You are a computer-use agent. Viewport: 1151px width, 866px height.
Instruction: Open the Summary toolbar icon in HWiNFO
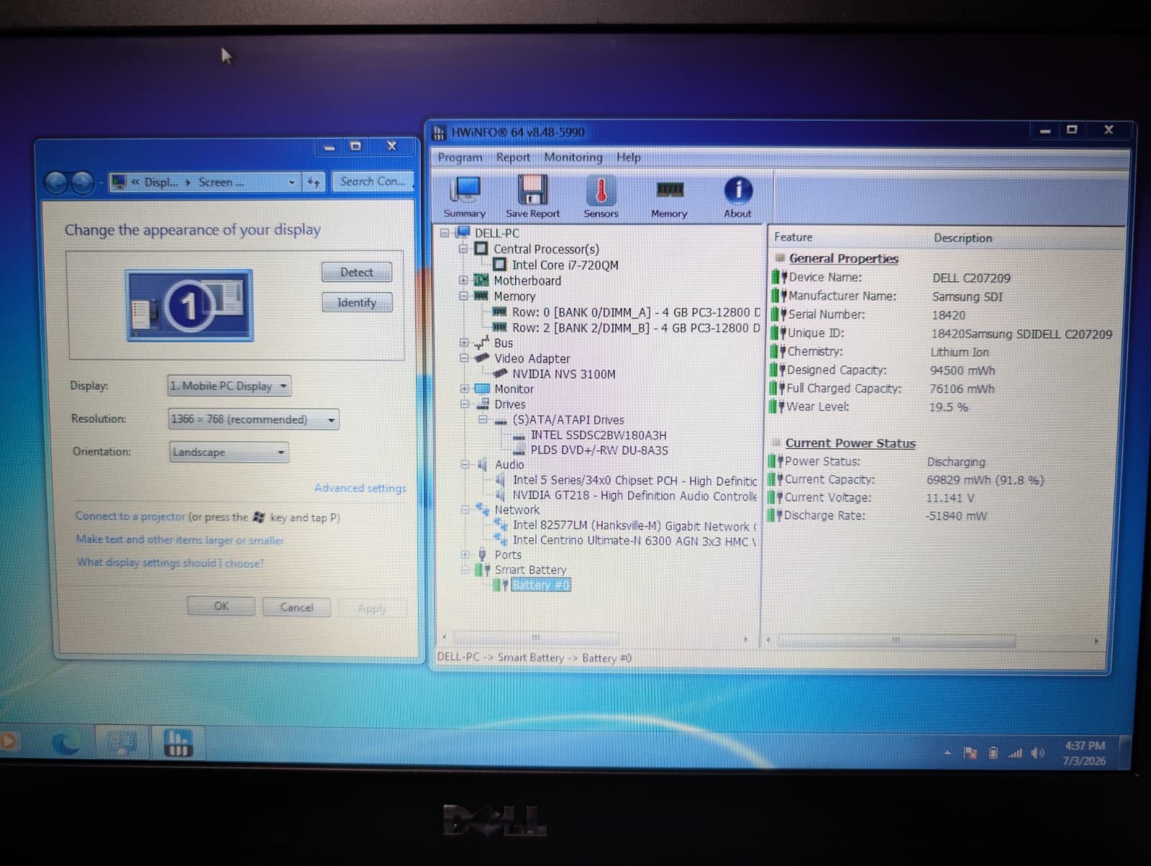point(465,196)
